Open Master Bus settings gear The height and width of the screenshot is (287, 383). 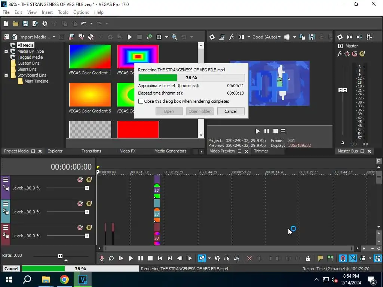coord(340,37)
